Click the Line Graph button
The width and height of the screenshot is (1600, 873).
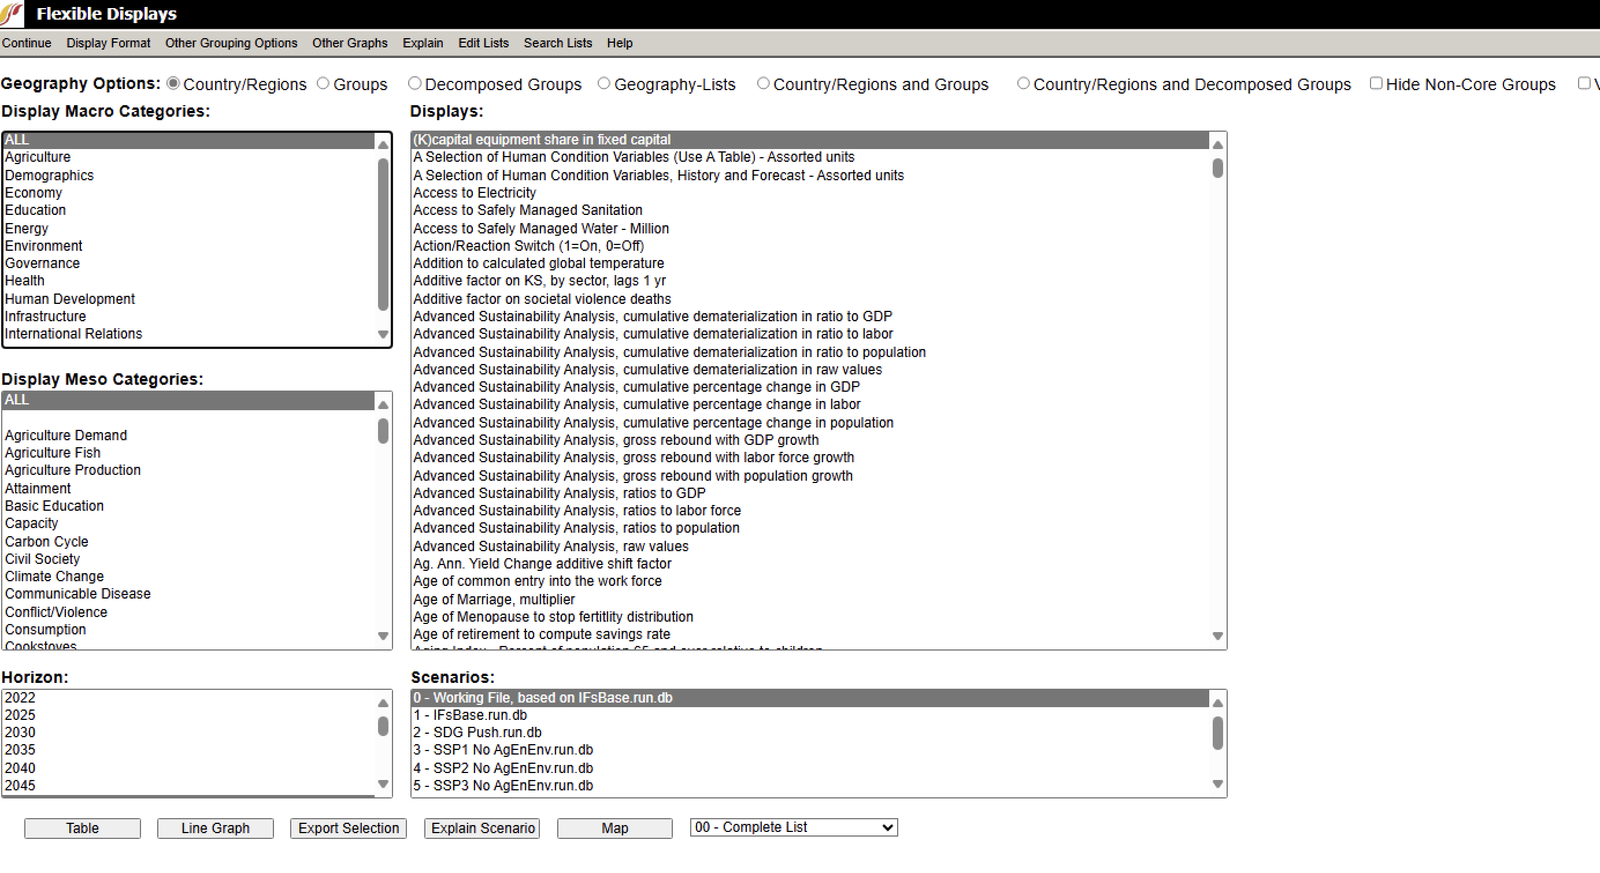click(215, 828)
